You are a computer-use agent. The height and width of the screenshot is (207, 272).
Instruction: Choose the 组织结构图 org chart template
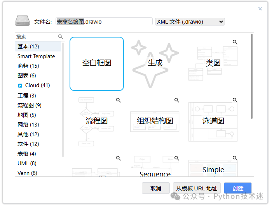click(155, 122)
